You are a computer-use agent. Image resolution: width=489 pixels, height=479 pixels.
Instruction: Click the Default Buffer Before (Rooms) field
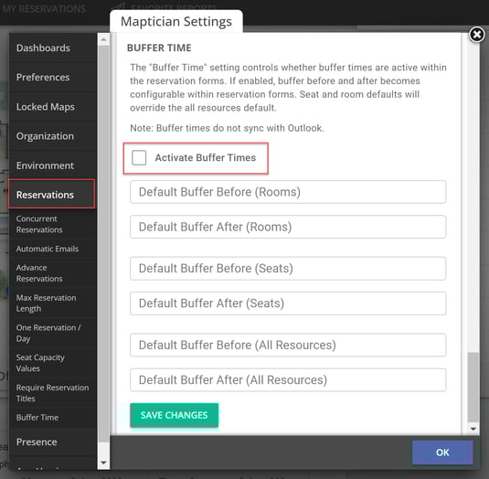(288, 192)
